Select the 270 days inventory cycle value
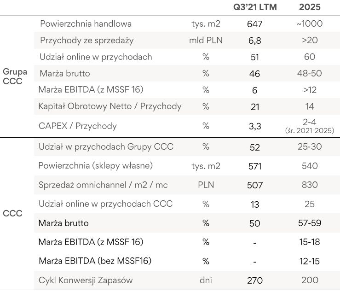Image resolution: width=340 pixels, height=292 pixels. pyautogui.click(x=254, y=280)
